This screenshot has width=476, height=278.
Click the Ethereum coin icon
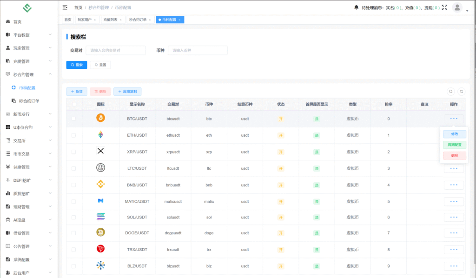[100, 135]
